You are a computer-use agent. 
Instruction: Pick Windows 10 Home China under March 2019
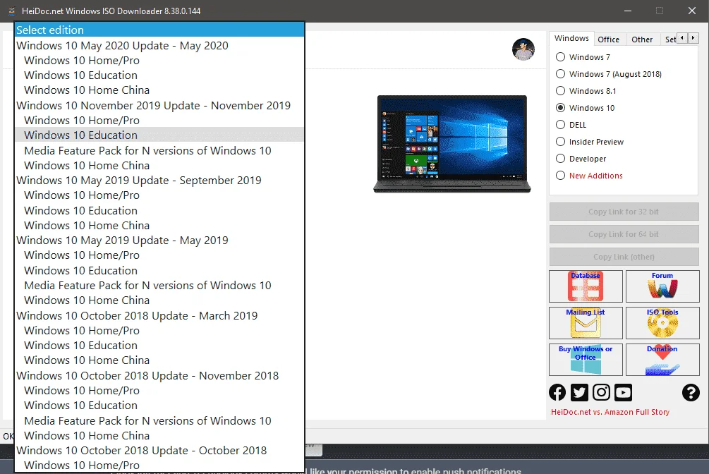pyautogui.click(x=159, y=360)
